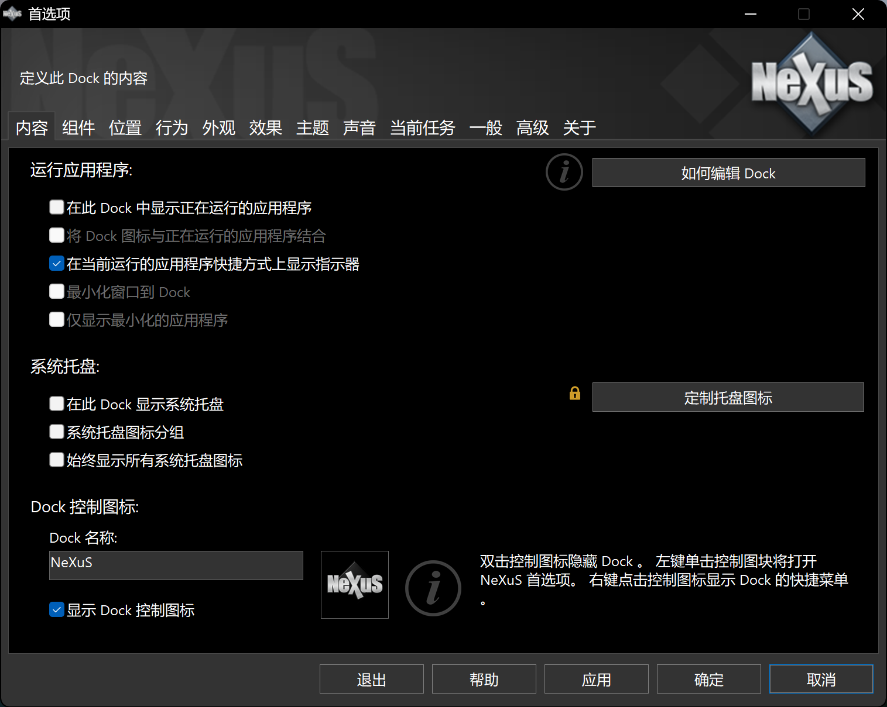Click the 运行应用程序: section heading

pos(81,170)
